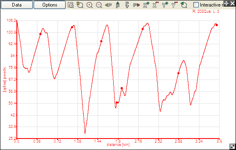The image size is (236, 150).
Task: Click the reset zoom magnifier icon
Action: pos(80,5)
